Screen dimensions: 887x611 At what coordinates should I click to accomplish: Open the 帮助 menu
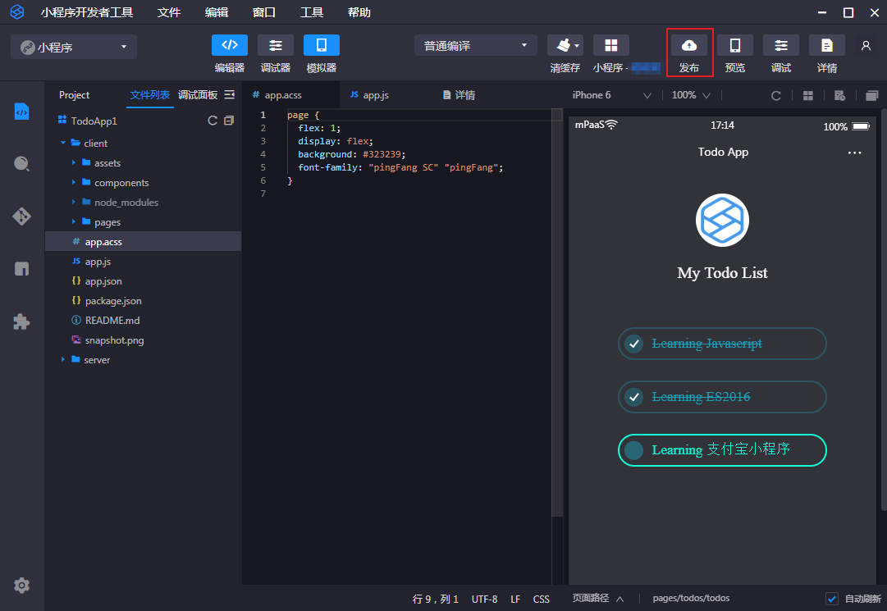pyautogui.click(x=359, y=12)
